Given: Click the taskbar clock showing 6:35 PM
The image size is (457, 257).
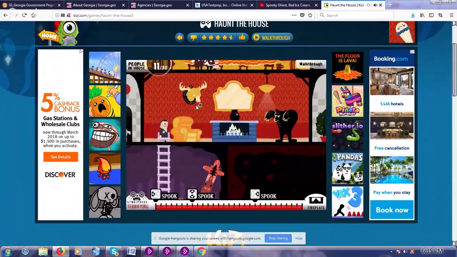Looking at the screenshot, I should (432, 251).
